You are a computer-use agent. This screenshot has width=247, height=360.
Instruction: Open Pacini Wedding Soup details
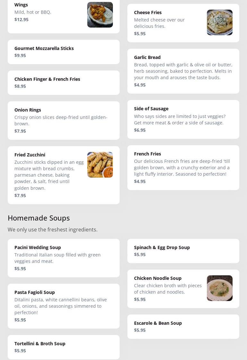(64, 258)
